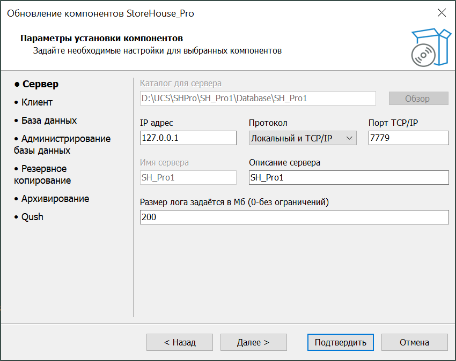The width and height of the screenshot is (456, 361).
Task: Select Администрирование базы данных section
Action: (62, 145)
